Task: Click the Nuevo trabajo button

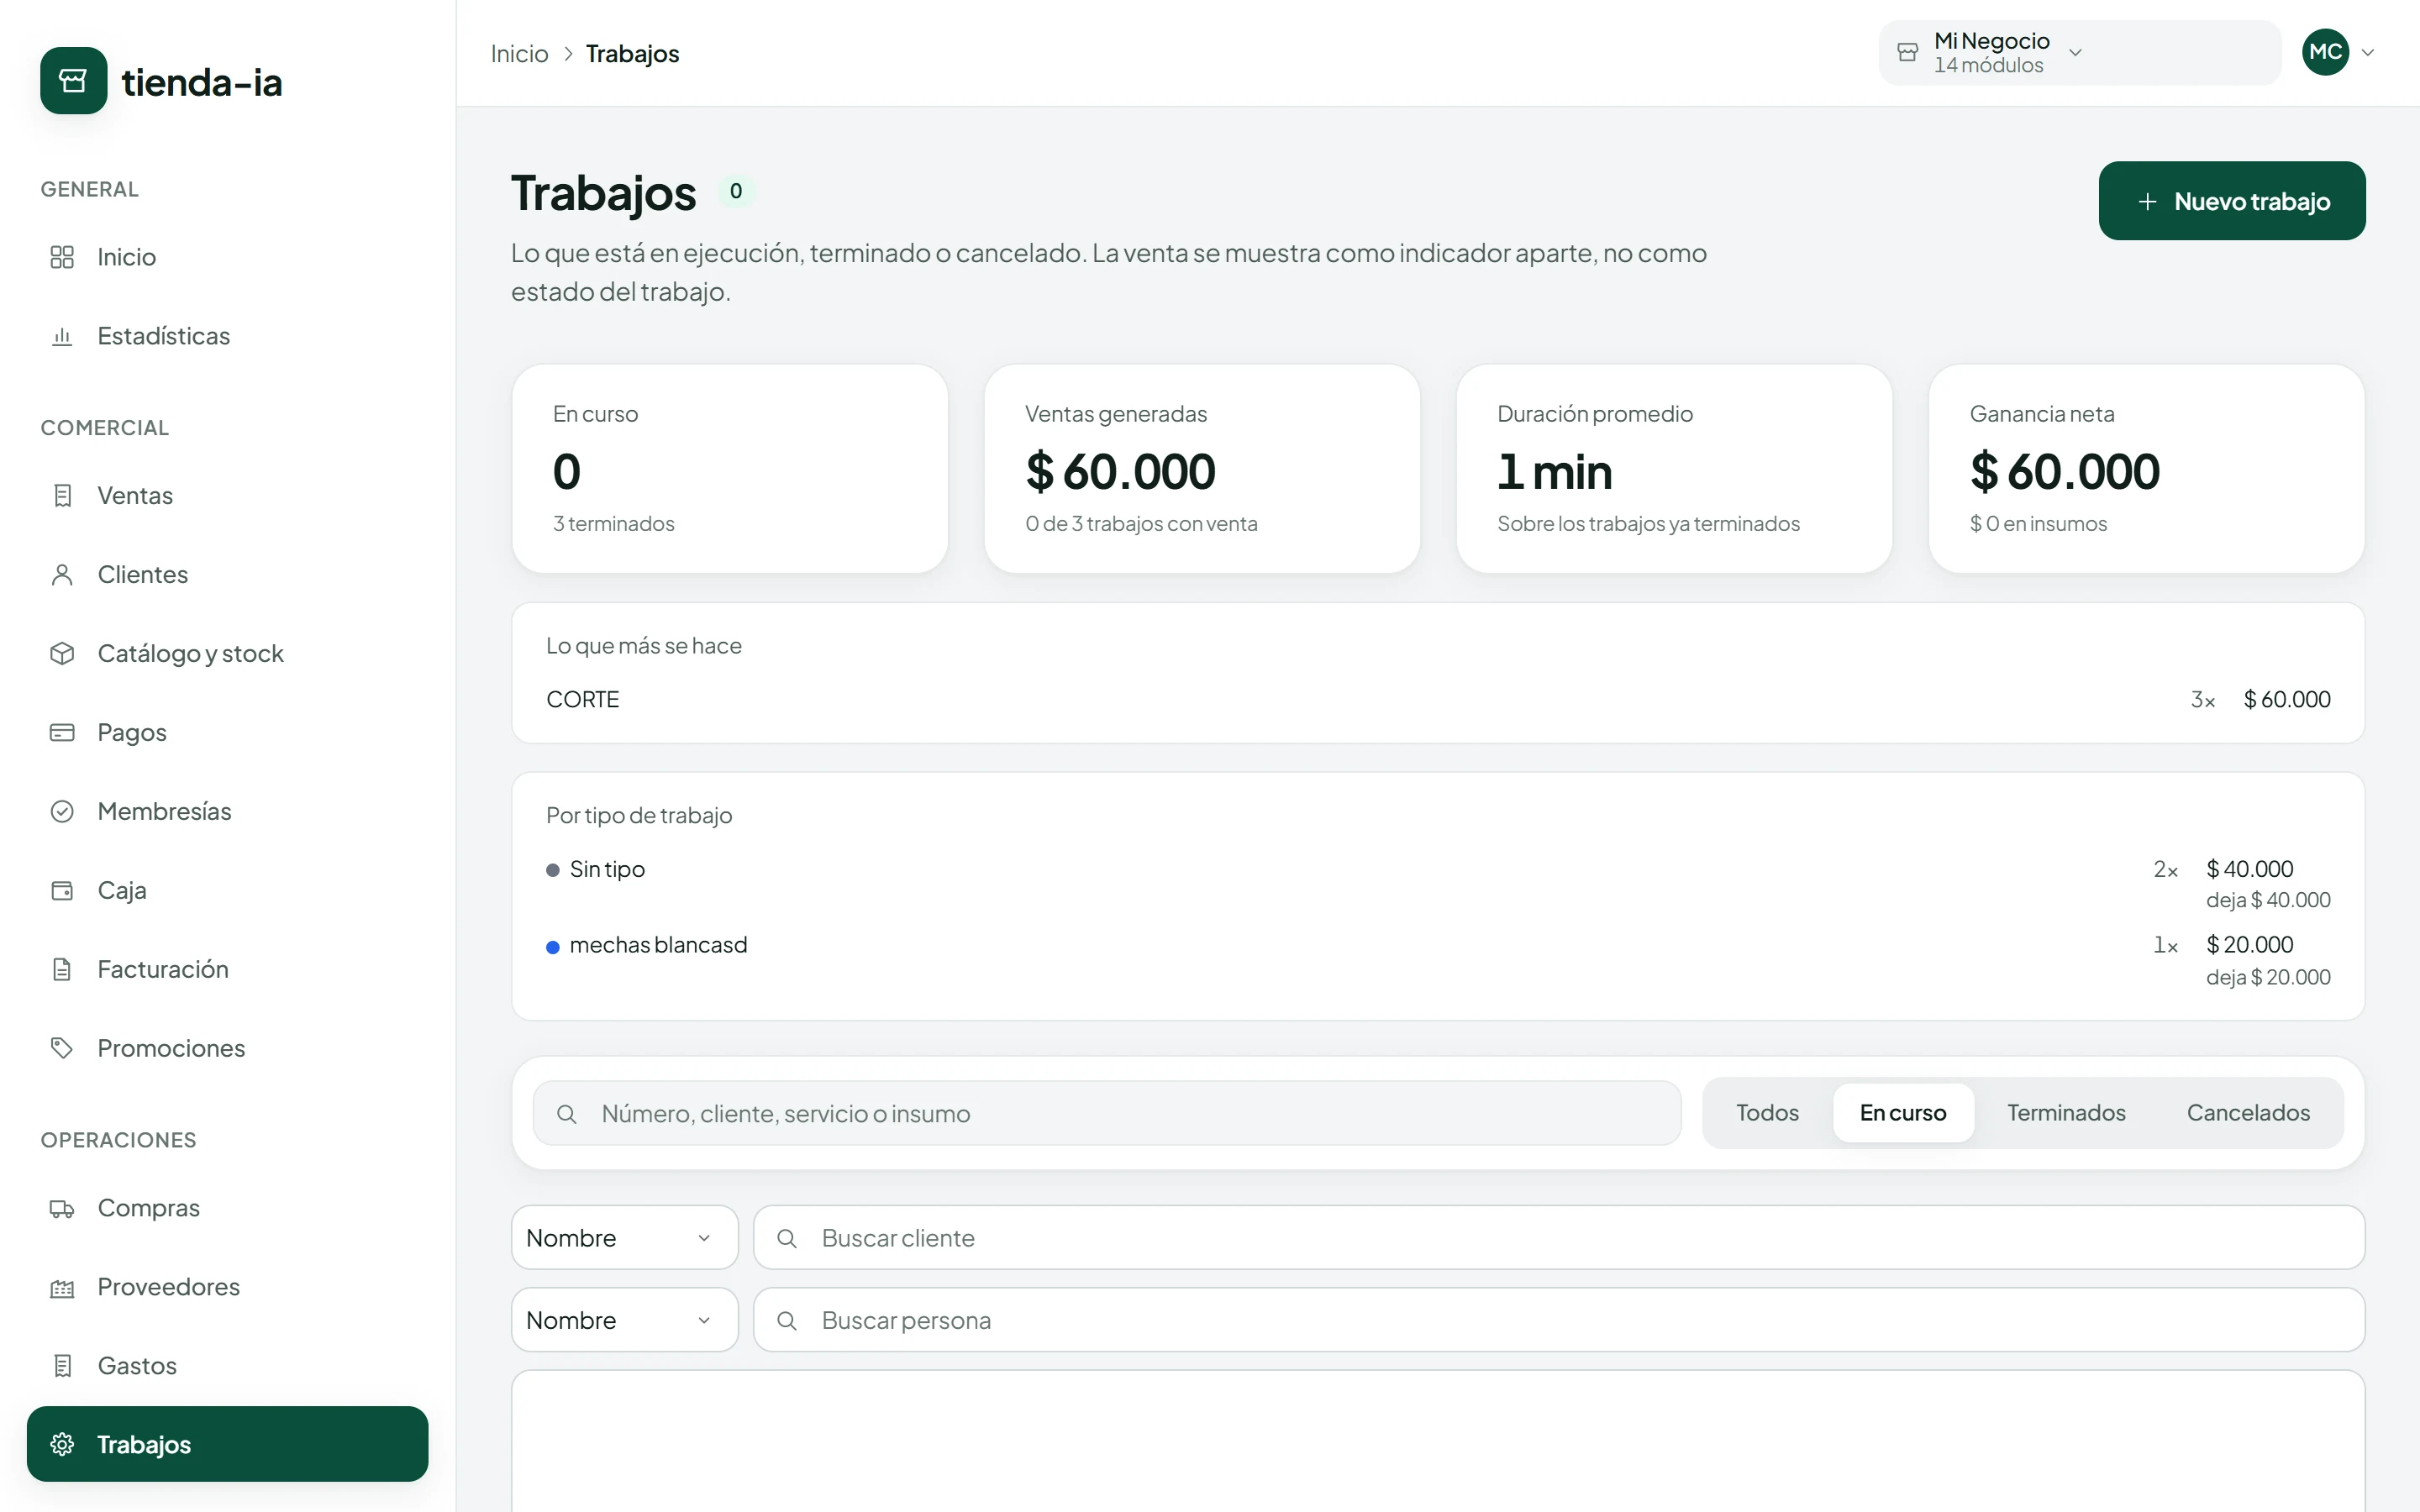Action: pos(2232,201)
